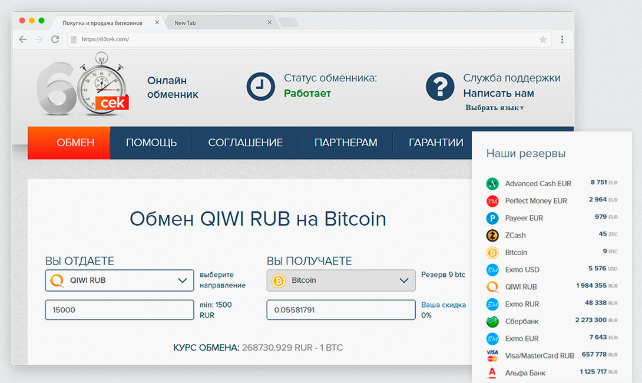642x383 pixels.
Task: Click the Exmo USD icon
Action: [x=492, y=269]
